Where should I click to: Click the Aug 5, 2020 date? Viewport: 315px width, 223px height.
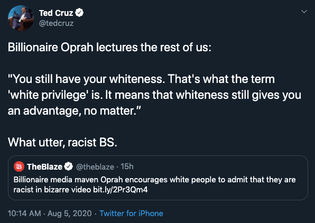click(70, 213)
